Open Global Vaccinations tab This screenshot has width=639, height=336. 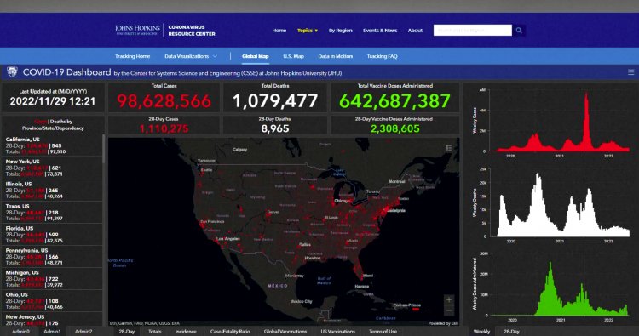point(285,332)
